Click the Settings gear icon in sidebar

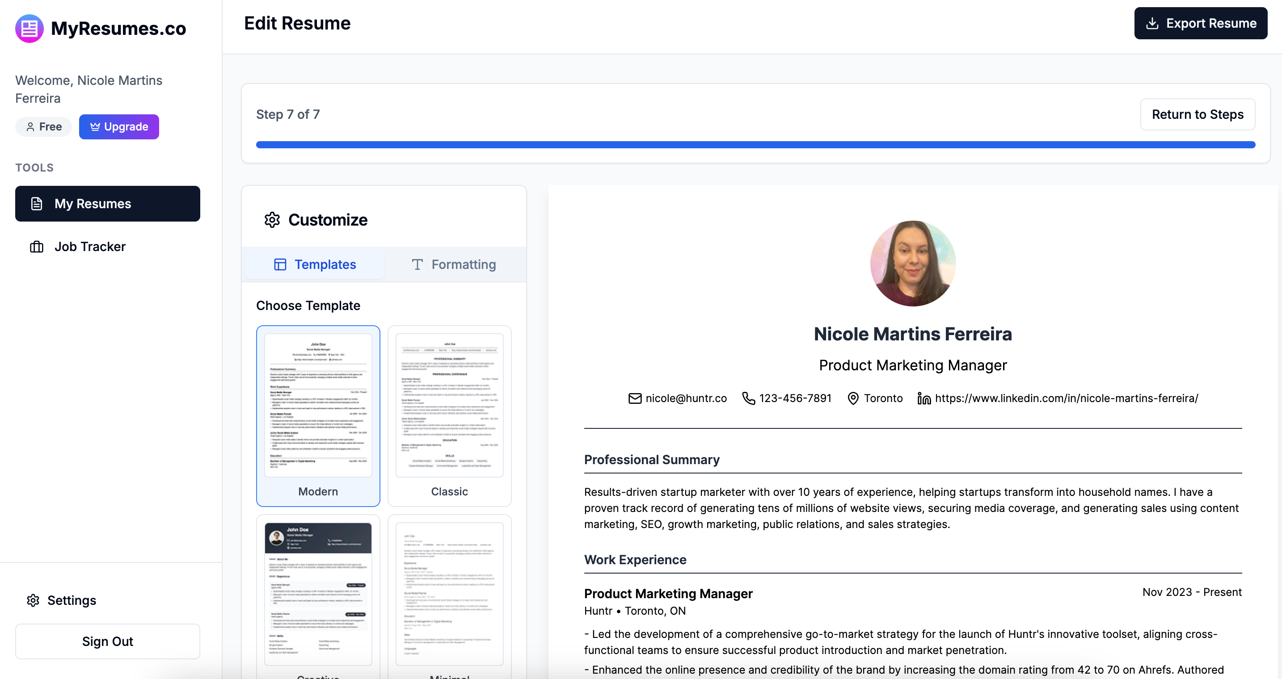[33, 600]
